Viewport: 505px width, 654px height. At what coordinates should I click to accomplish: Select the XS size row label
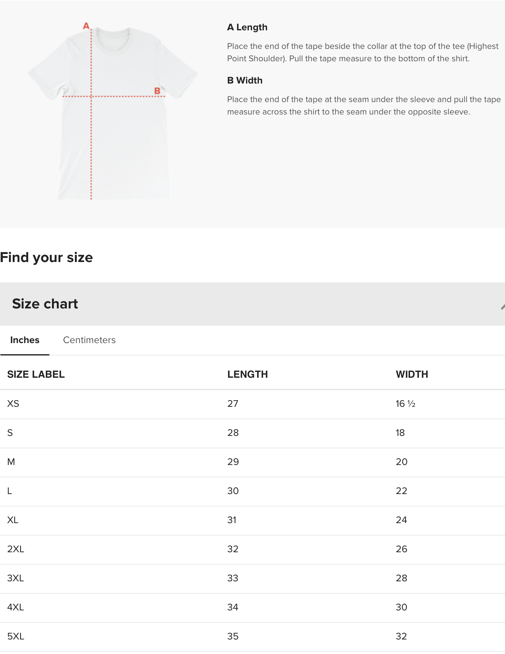point(13,404)
